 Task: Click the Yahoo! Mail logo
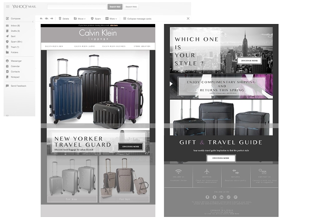[x=24, y=6]
